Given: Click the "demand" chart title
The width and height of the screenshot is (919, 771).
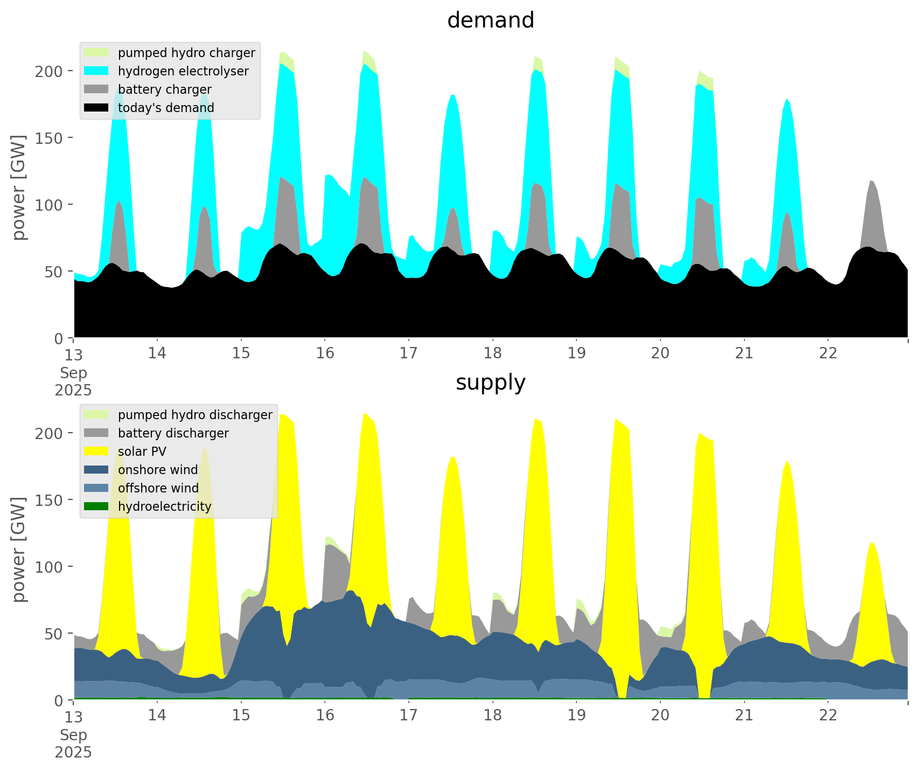Looking at the screenshot, I should tap(490, 20).
